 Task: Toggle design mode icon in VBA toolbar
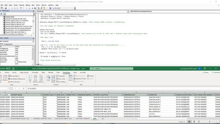(x=35, y=8)
